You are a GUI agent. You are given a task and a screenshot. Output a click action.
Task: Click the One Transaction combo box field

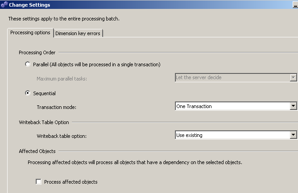tap(232, 106)
